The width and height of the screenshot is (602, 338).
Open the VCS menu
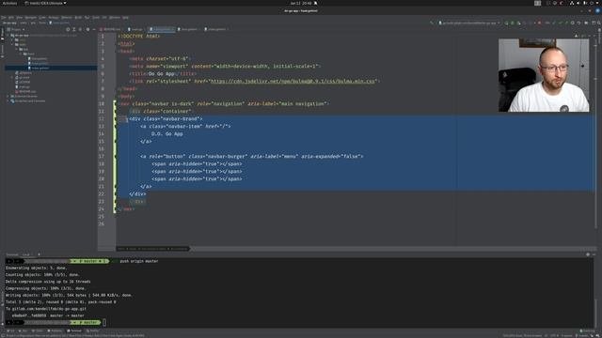point(104,17)
